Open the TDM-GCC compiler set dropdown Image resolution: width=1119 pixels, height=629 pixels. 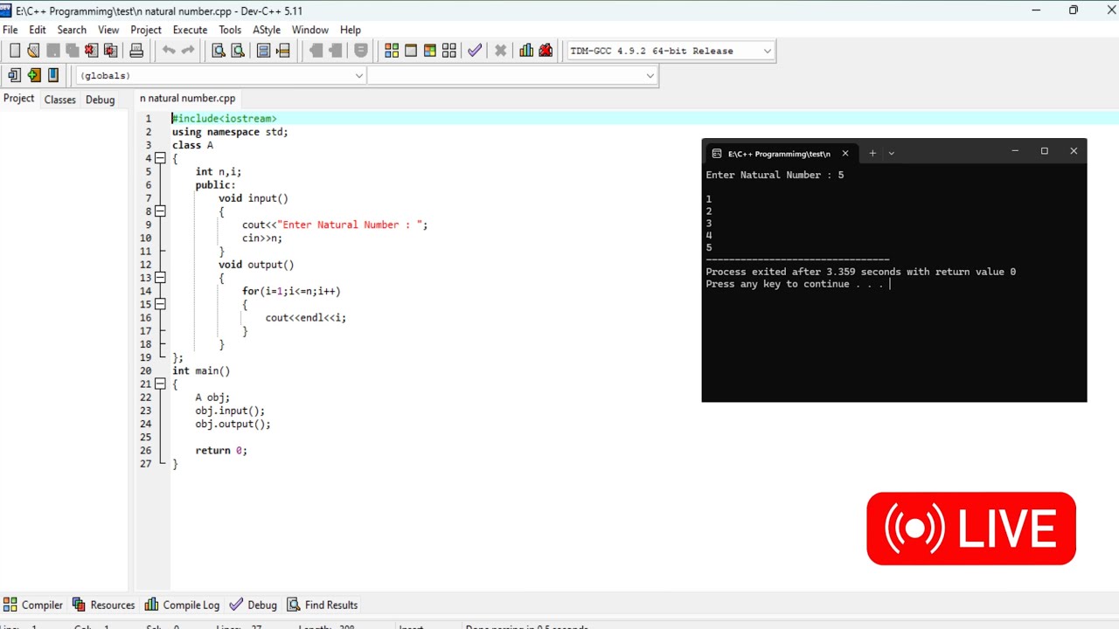point(767,51)
